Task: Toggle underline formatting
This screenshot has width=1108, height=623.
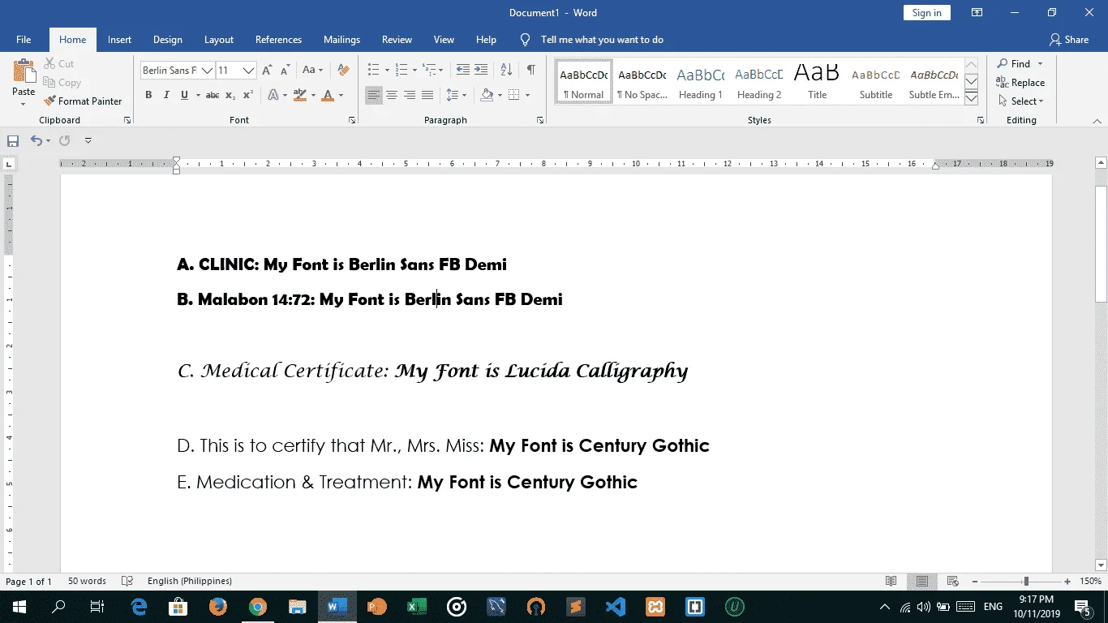Action: click(184, 96)
